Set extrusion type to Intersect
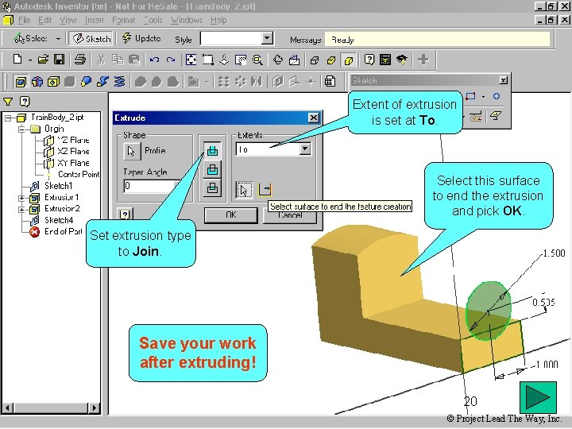Viewport: 572px width, 429px height. (x=212, y=188)
